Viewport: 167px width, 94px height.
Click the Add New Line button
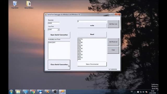click(x=113, y=24)
